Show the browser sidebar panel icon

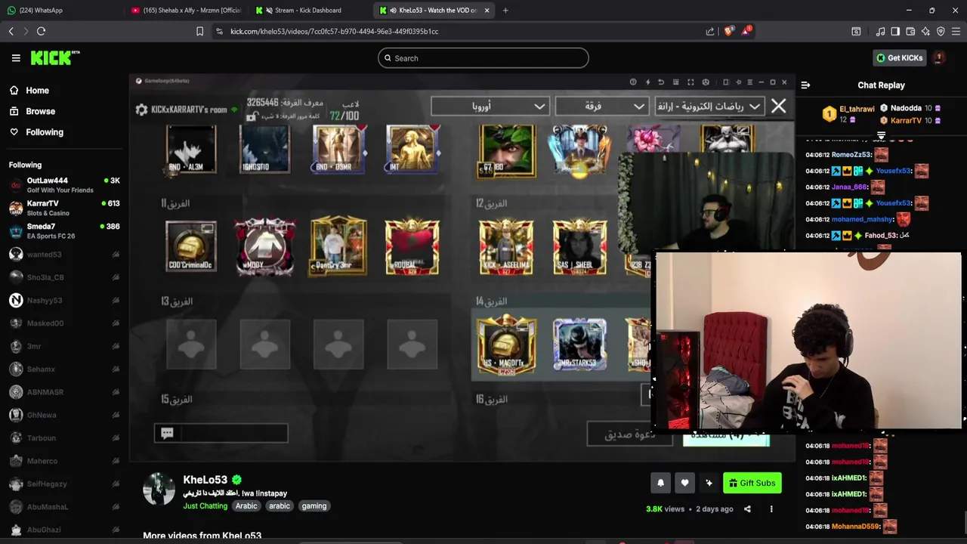[895, 31]
